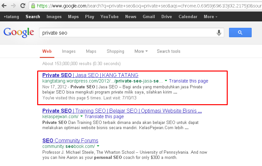Click kangtatang.wordpress.com green URL text
262x166 pixels.
(x=103, y=81)
